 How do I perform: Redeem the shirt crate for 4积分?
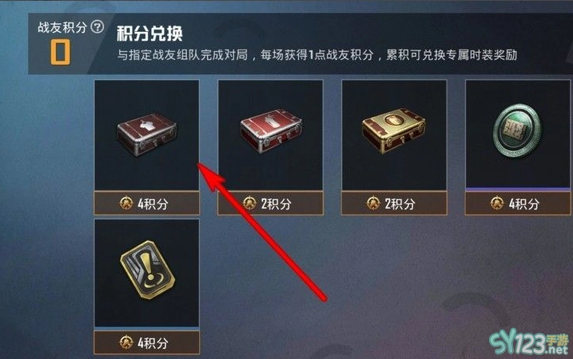[x=147, y=203]
